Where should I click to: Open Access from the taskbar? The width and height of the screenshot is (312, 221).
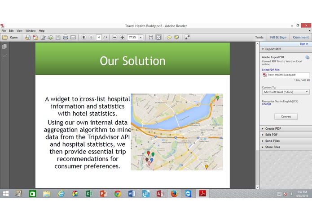[160, 193]
